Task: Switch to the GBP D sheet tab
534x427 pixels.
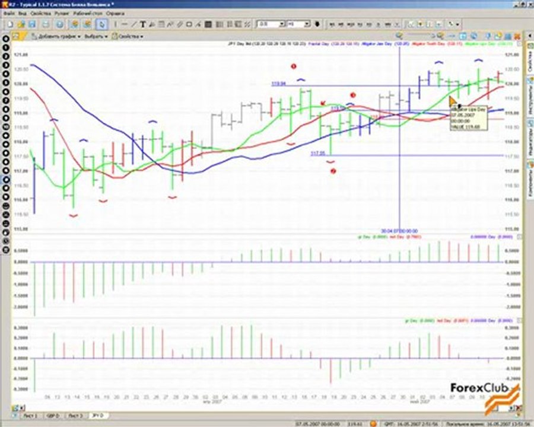Action: point(53,416)
